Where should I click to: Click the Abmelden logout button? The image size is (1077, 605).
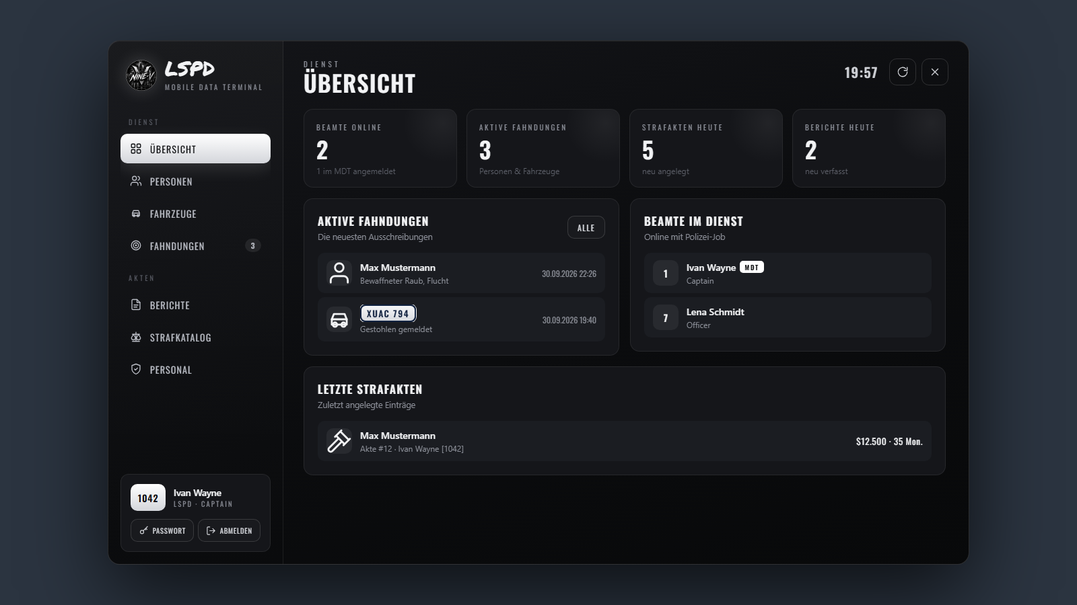coord(229,530)
